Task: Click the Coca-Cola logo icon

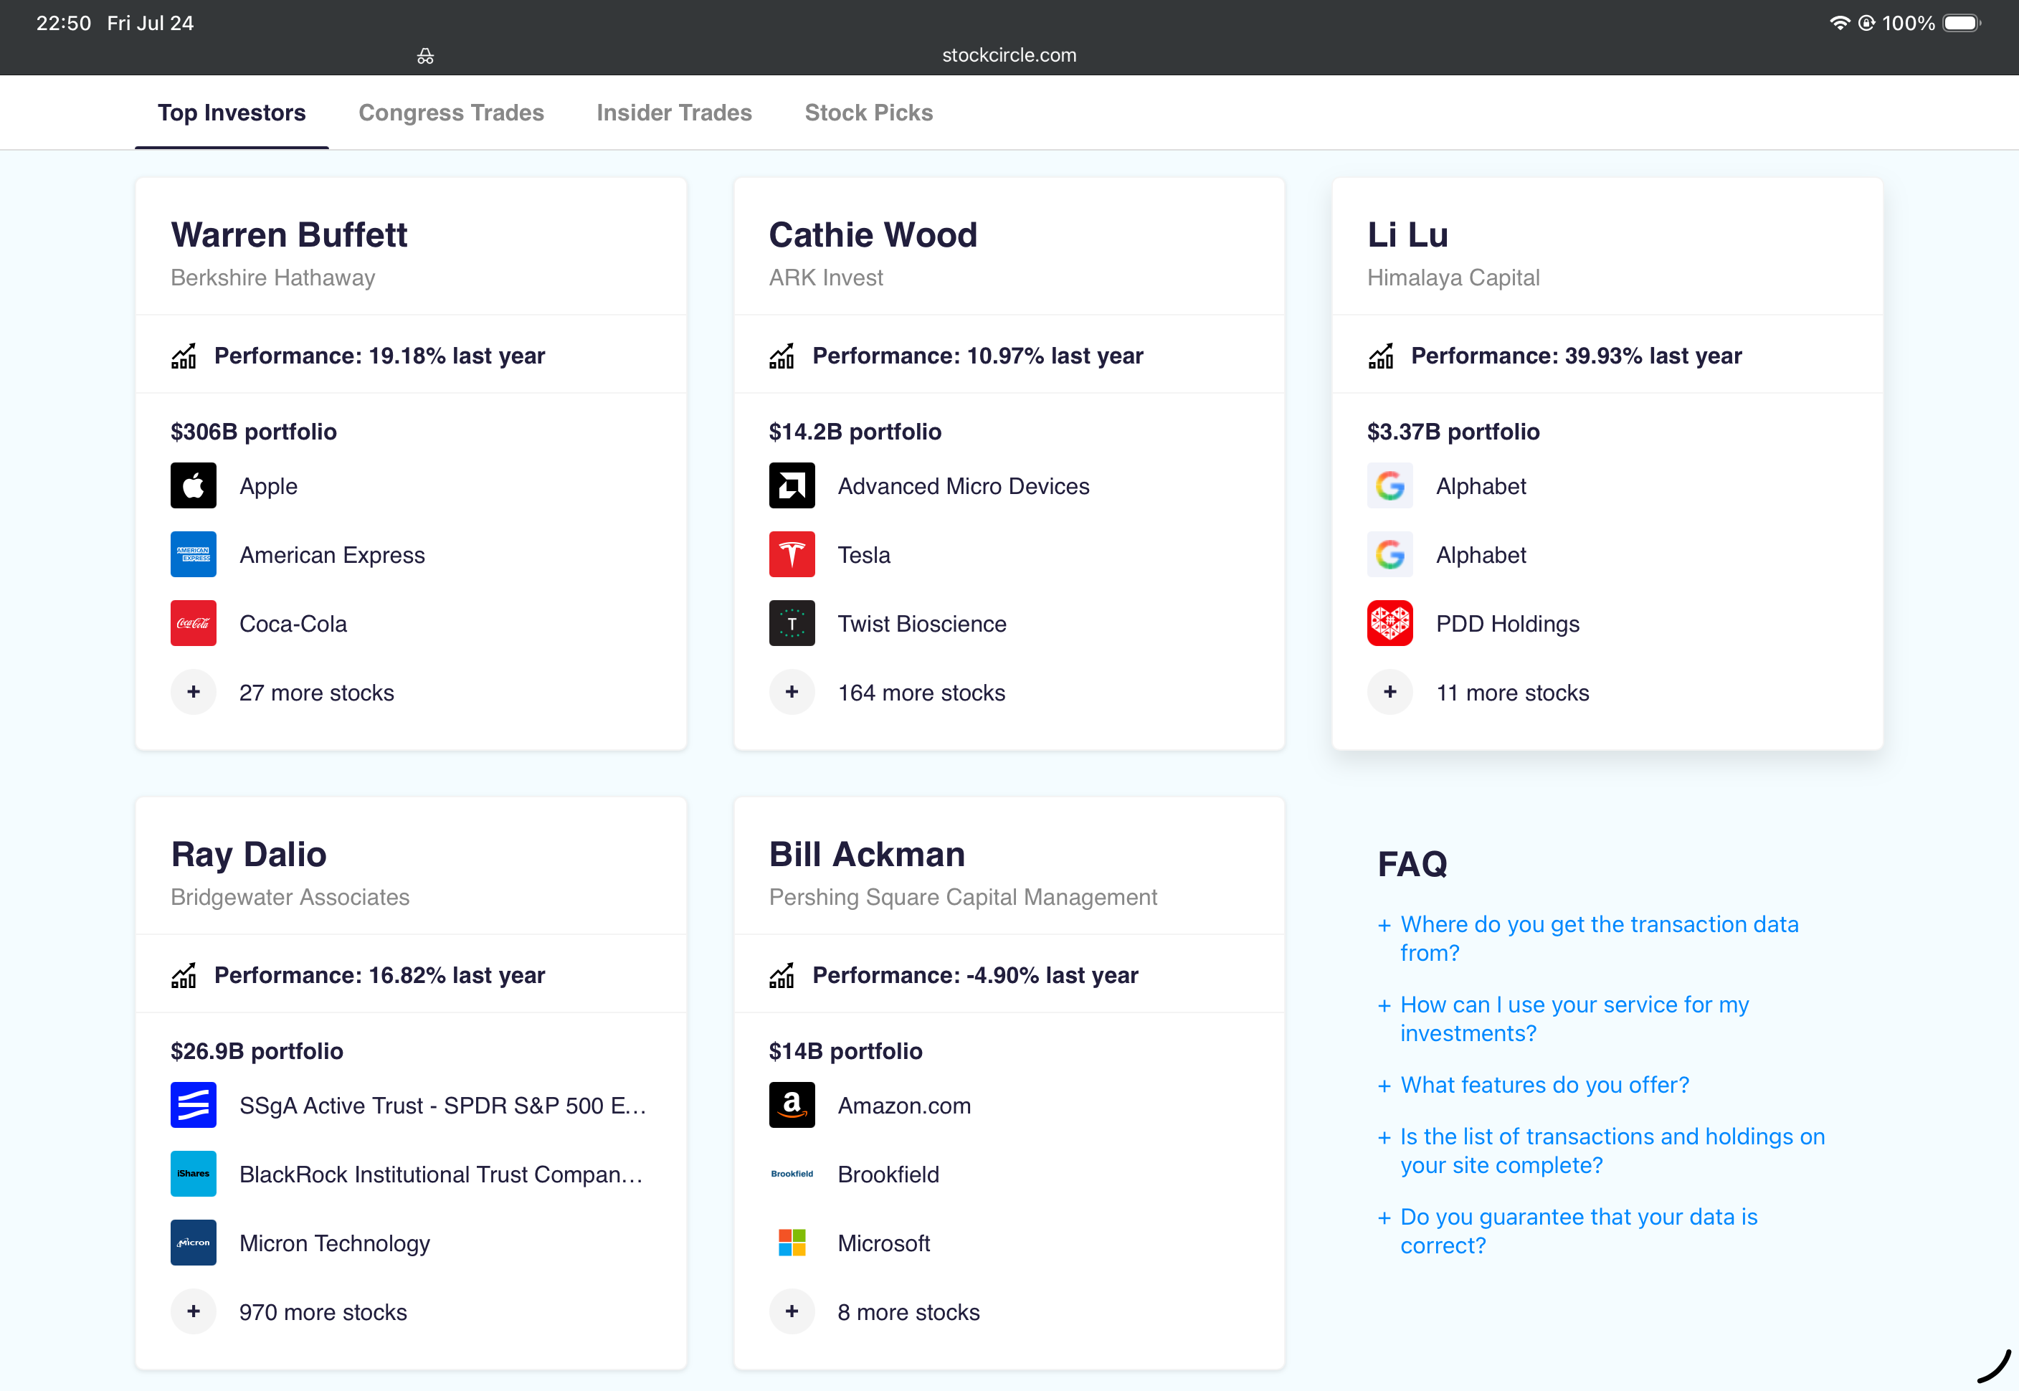Action: click(193, 623)
